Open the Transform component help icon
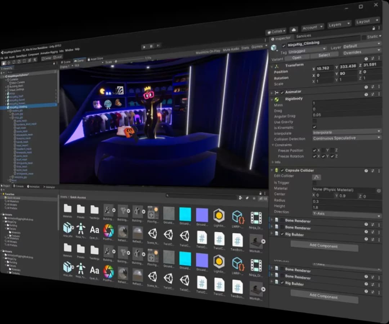Viewport: 389px width, 324px height. pos(366,58)
